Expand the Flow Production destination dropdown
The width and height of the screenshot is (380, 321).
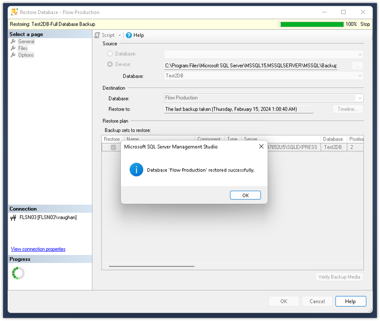[x=360, y=98]
